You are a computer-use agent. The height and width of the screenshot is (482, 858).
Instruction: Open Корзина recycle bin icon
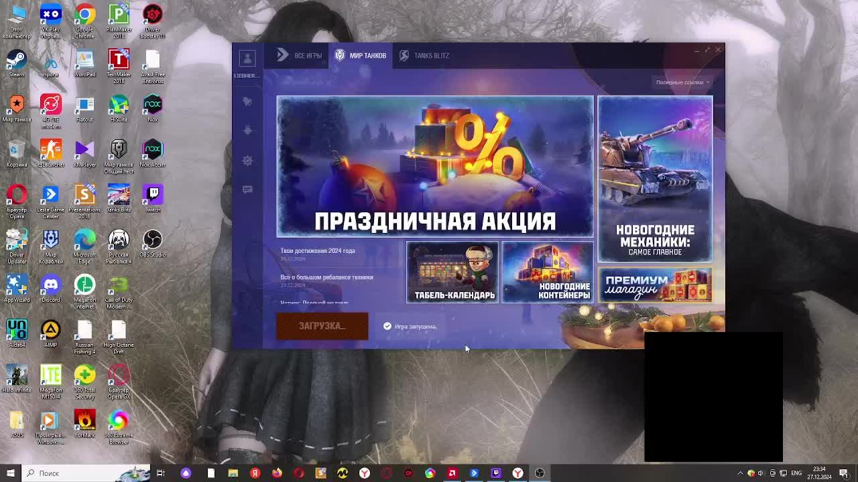coord(17,153)
